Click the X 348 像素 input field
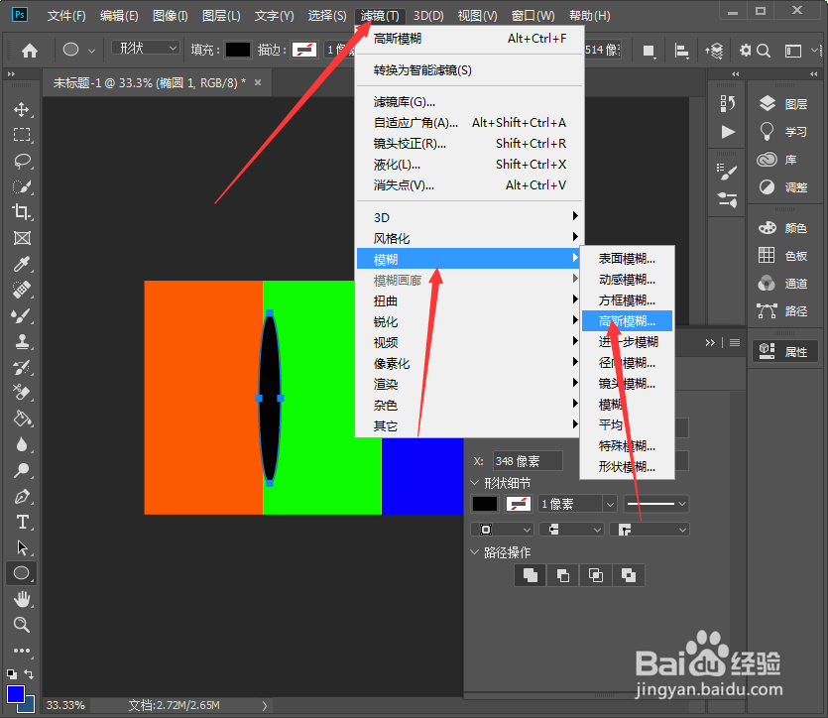 528,461
